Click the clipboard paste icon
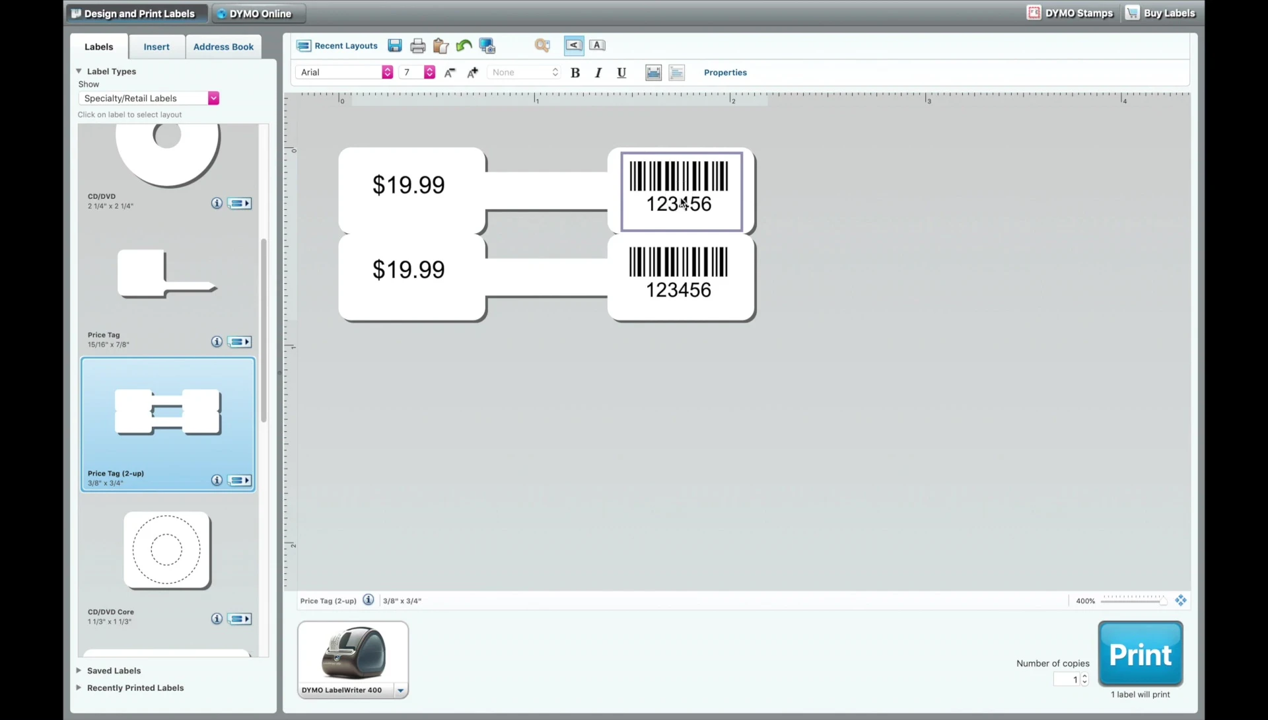 (x=440, y=46)
